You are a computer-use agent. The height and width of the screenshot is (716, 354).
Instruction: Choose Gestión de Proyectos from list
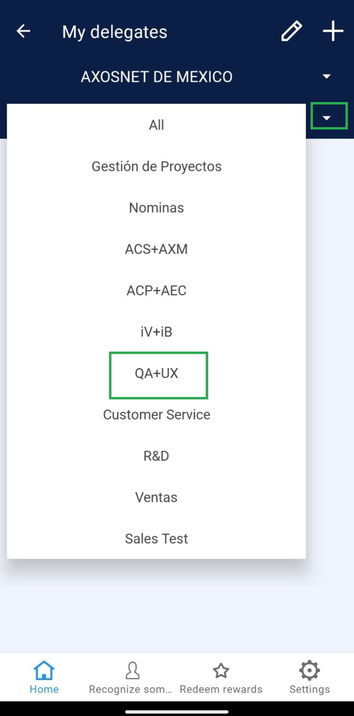(156, 166)
